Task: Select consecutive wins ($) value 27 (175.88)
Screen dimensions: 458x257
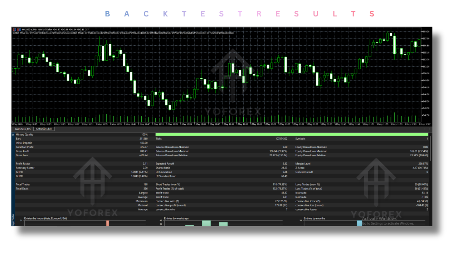Action: 280,201
